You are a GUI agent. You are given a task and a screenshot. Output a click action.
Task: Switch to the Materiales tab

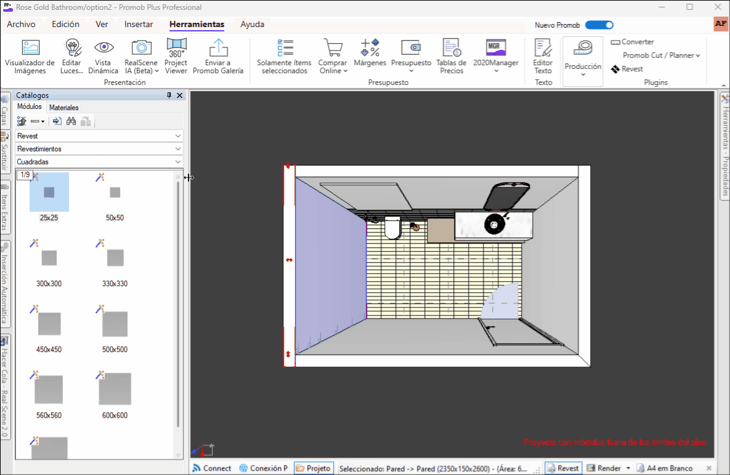64,107
